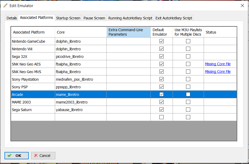Select the Associated Platforms tab
The height and width of the screenshot is (164, 249).
tap(37, 18)
